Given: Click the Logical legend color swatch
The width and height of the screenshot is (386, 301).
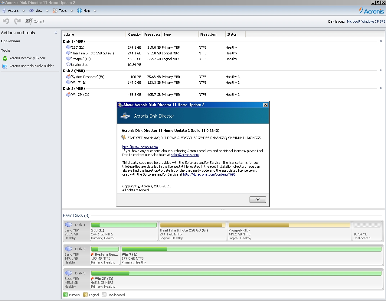Looking at the screenshot, I should 85,295.
